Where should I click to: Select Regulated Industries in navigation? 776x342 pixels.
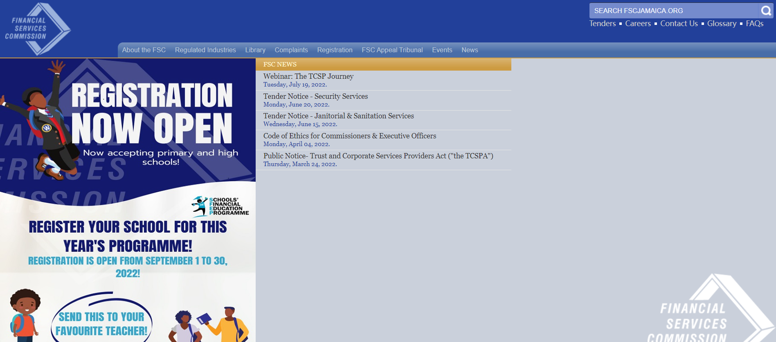[205, 50]
